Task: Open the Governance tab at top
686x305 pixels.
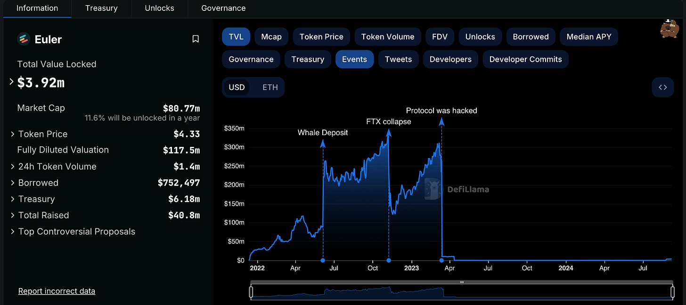Action: [223, 8]
